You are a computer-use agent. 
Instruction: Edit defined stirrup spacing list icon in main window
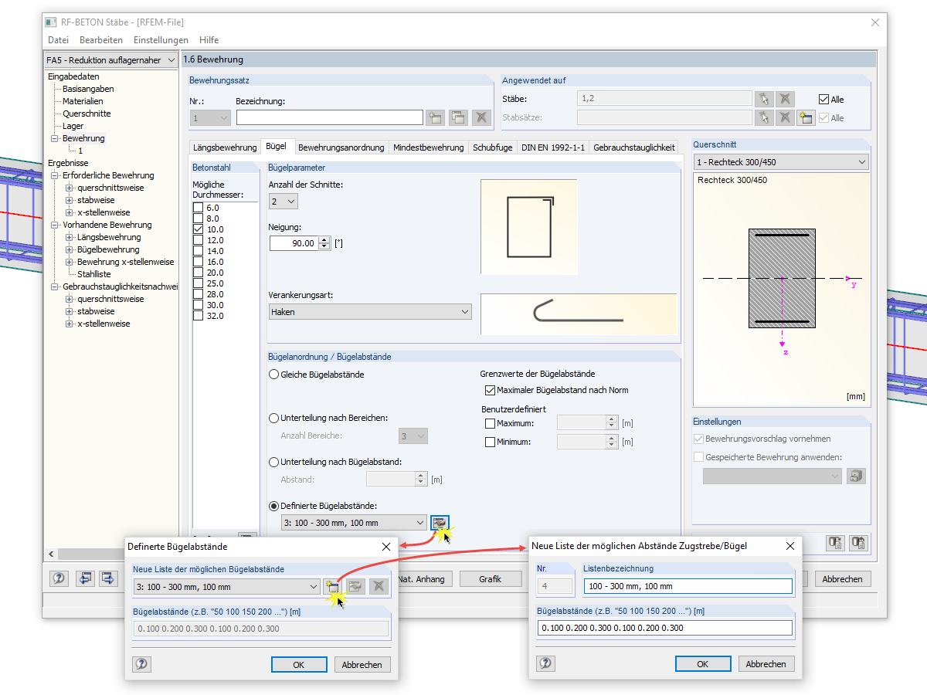tap(440, 523)
